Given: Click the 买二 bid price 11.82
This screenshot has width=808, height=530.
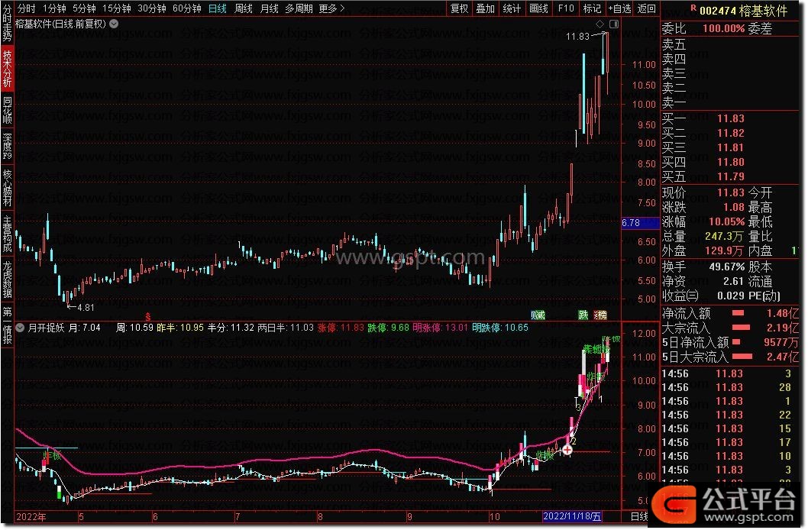Looking at the screenshot, I should 731,133.
